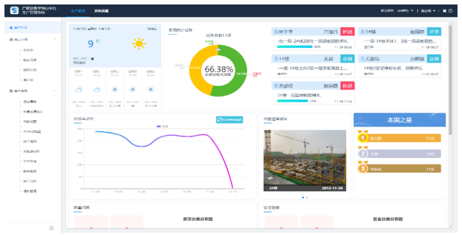Toggle the purple legend marker in the labor chart

(159, 127)
